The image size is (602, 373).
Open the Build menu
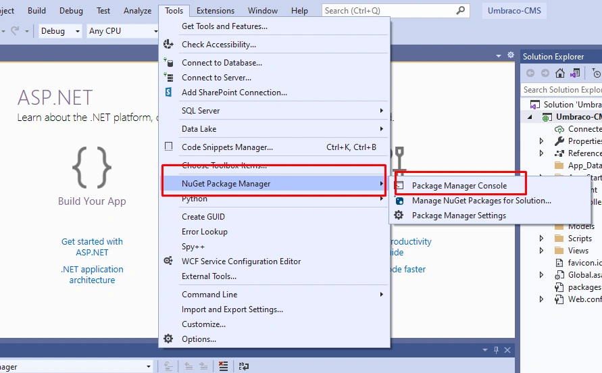point(36,11)
